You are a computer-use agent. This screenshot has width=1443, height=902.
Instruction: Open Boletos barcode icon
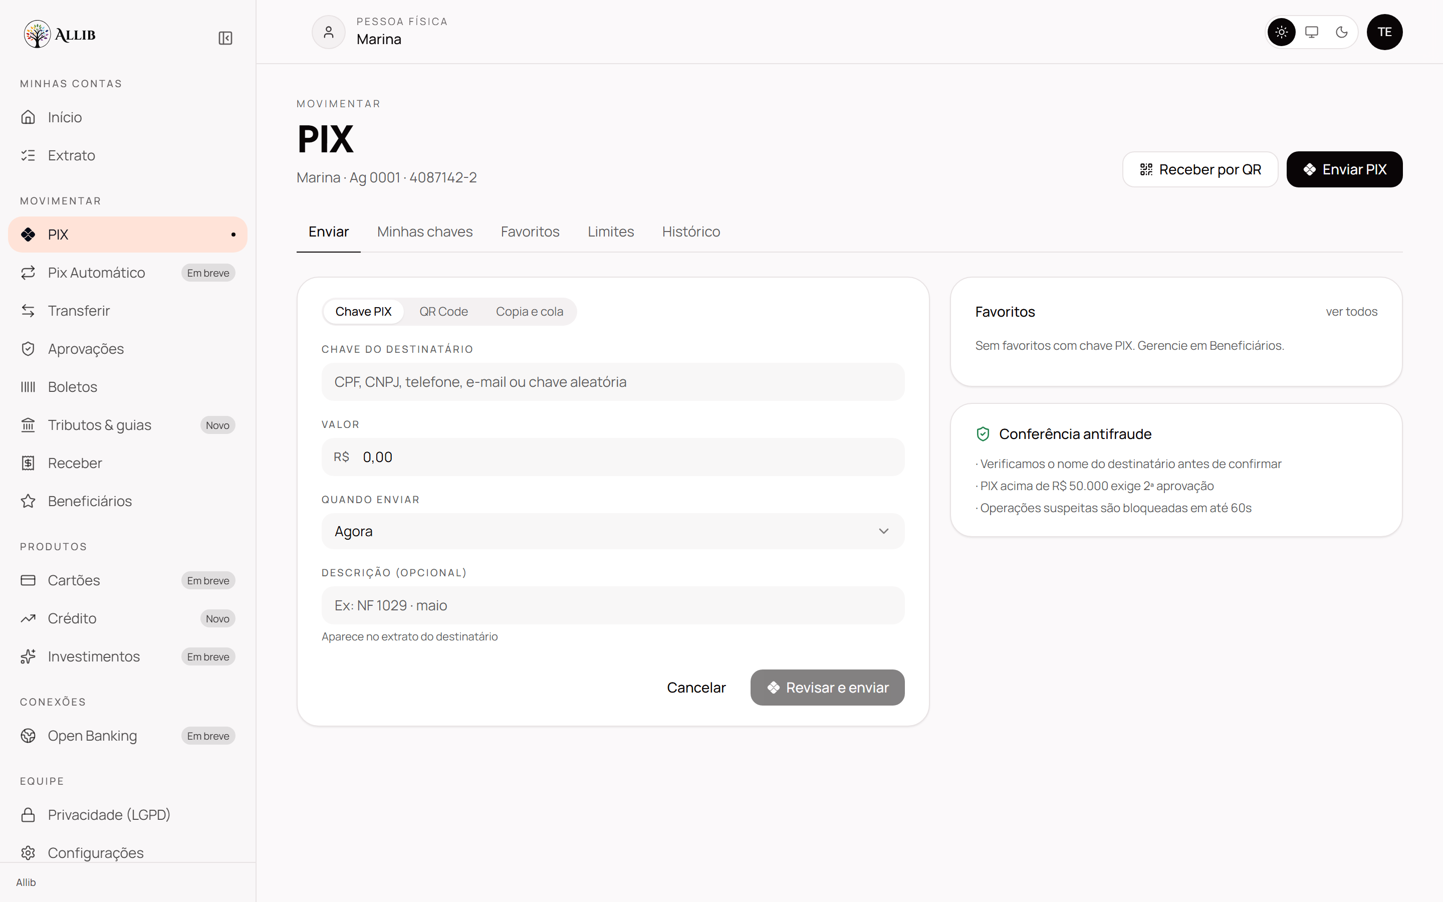point(28,387)
